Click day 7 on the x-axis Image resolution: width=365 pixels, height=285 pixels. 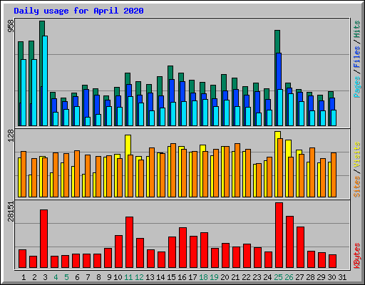point(88,277)
